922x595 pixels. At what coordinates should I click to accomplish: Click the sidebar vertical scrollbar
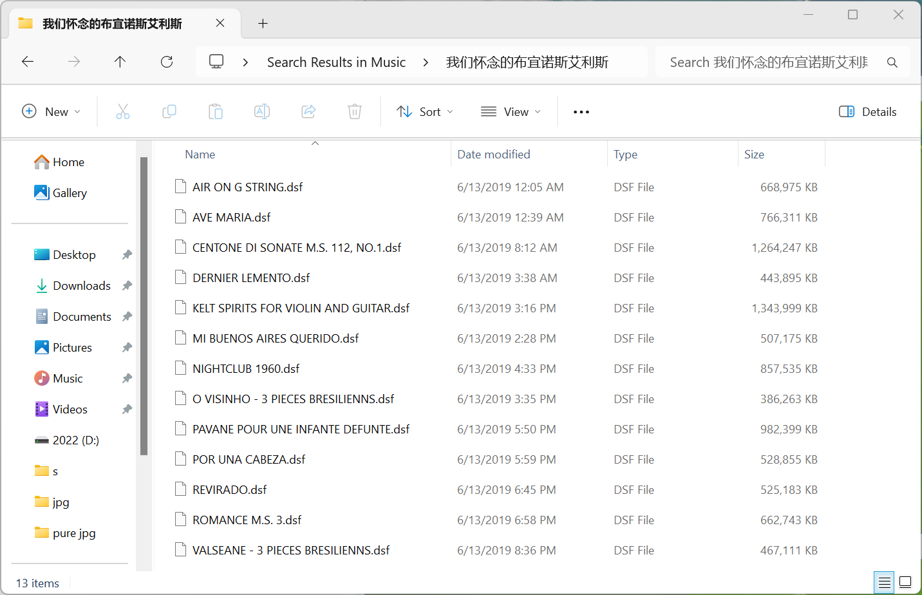144,306
